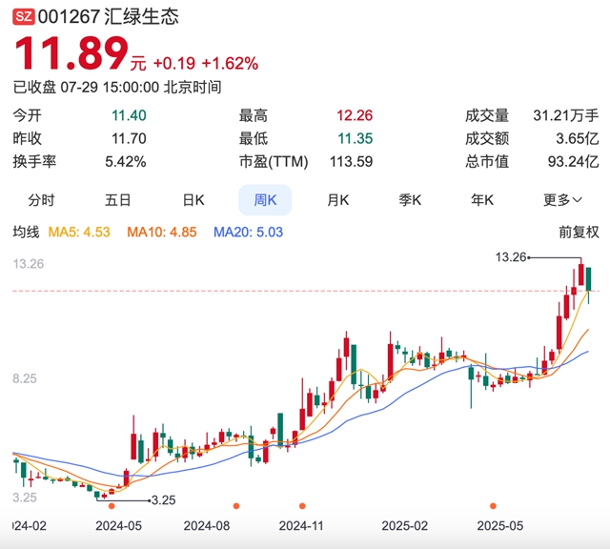Image resolution: width=610 pixels, height=549 pixels.
Task: Open the 分时 intraday chart tab
Action: click(x=41, y=200)
